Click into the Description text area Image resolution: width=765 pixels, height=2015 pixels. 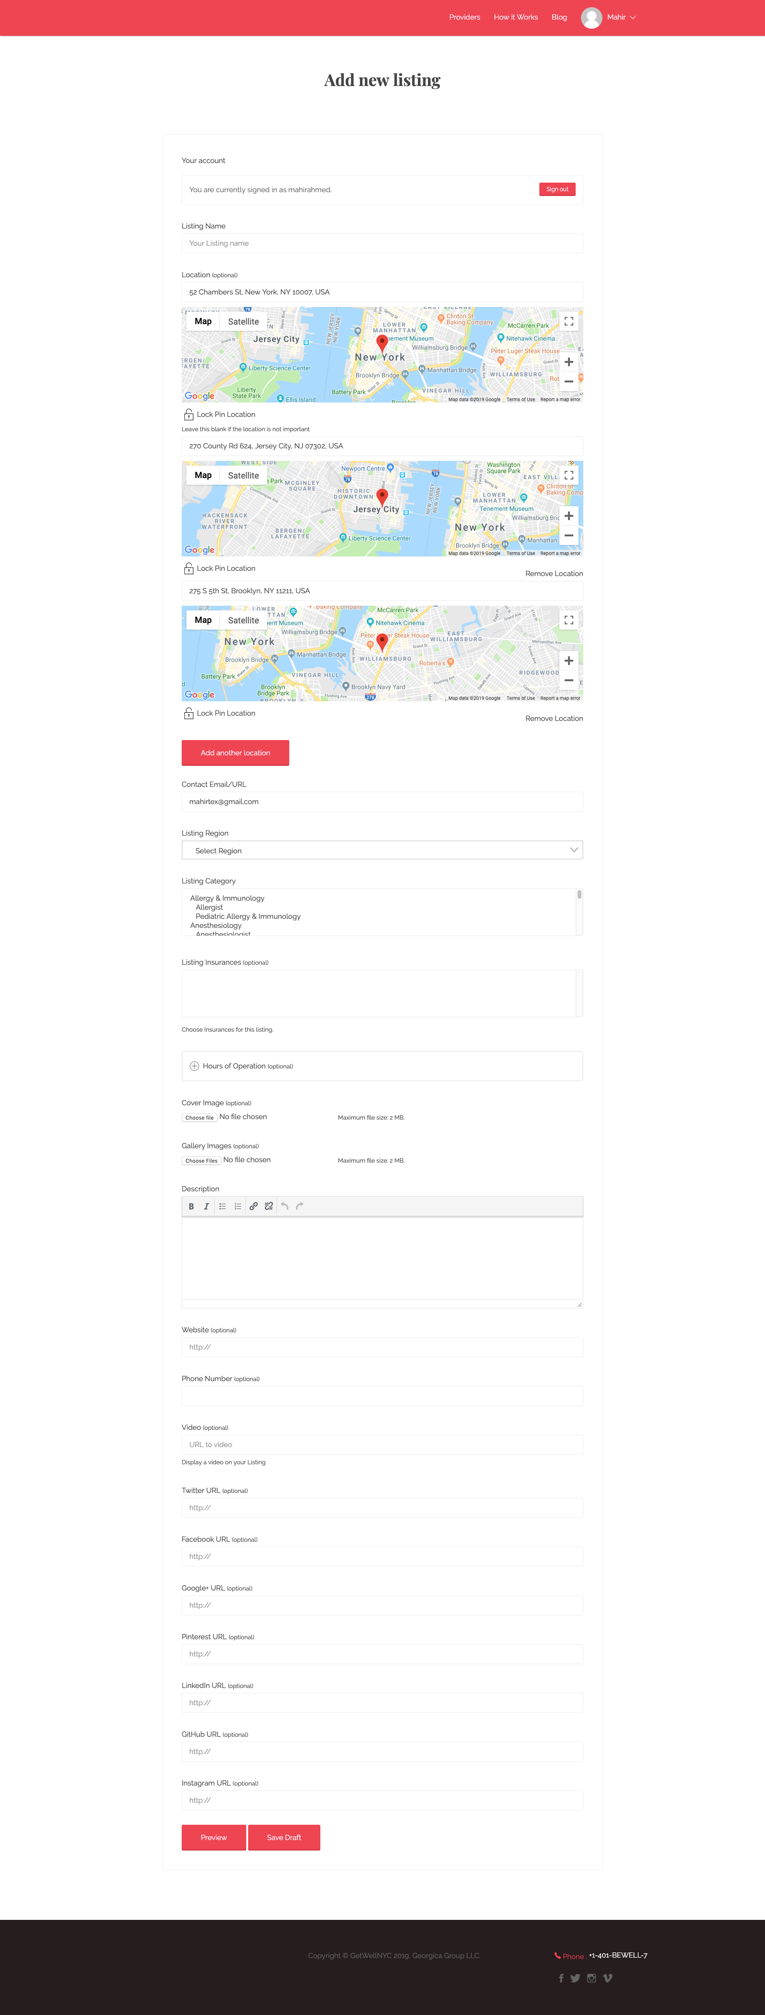coord(382,1259)
